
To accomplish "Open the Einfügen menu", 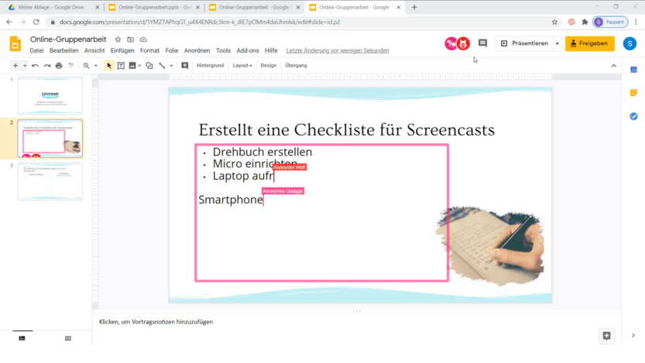I will coord(122,50).
